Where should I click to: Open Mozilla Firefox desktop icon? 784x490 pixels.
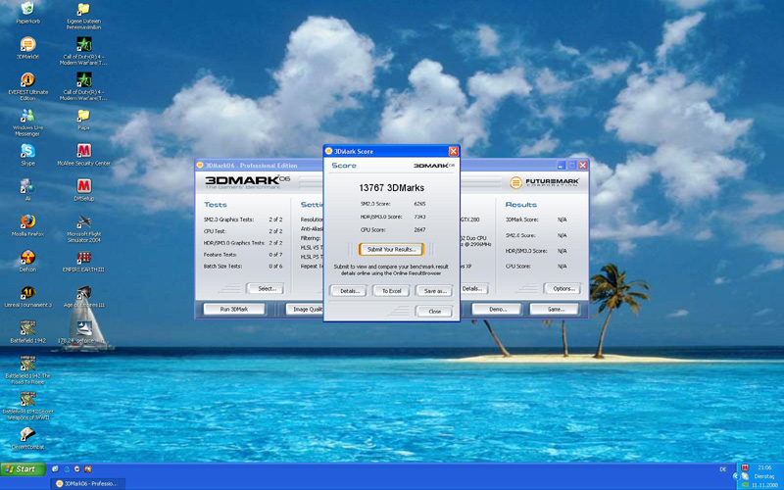[27, 222]
